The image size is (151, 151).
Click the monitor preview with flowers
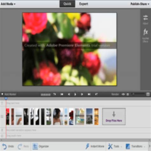tap(69, 49)
